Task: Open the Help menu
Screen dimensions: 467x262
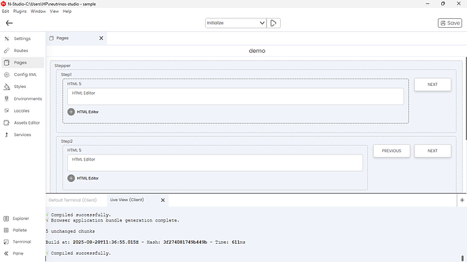Action: [x=67, y=12]
